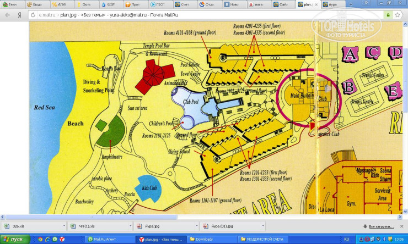Click the RU language indicator in taskbar
Viewport: 408px width, 244px height.
(x=346, y=239)
